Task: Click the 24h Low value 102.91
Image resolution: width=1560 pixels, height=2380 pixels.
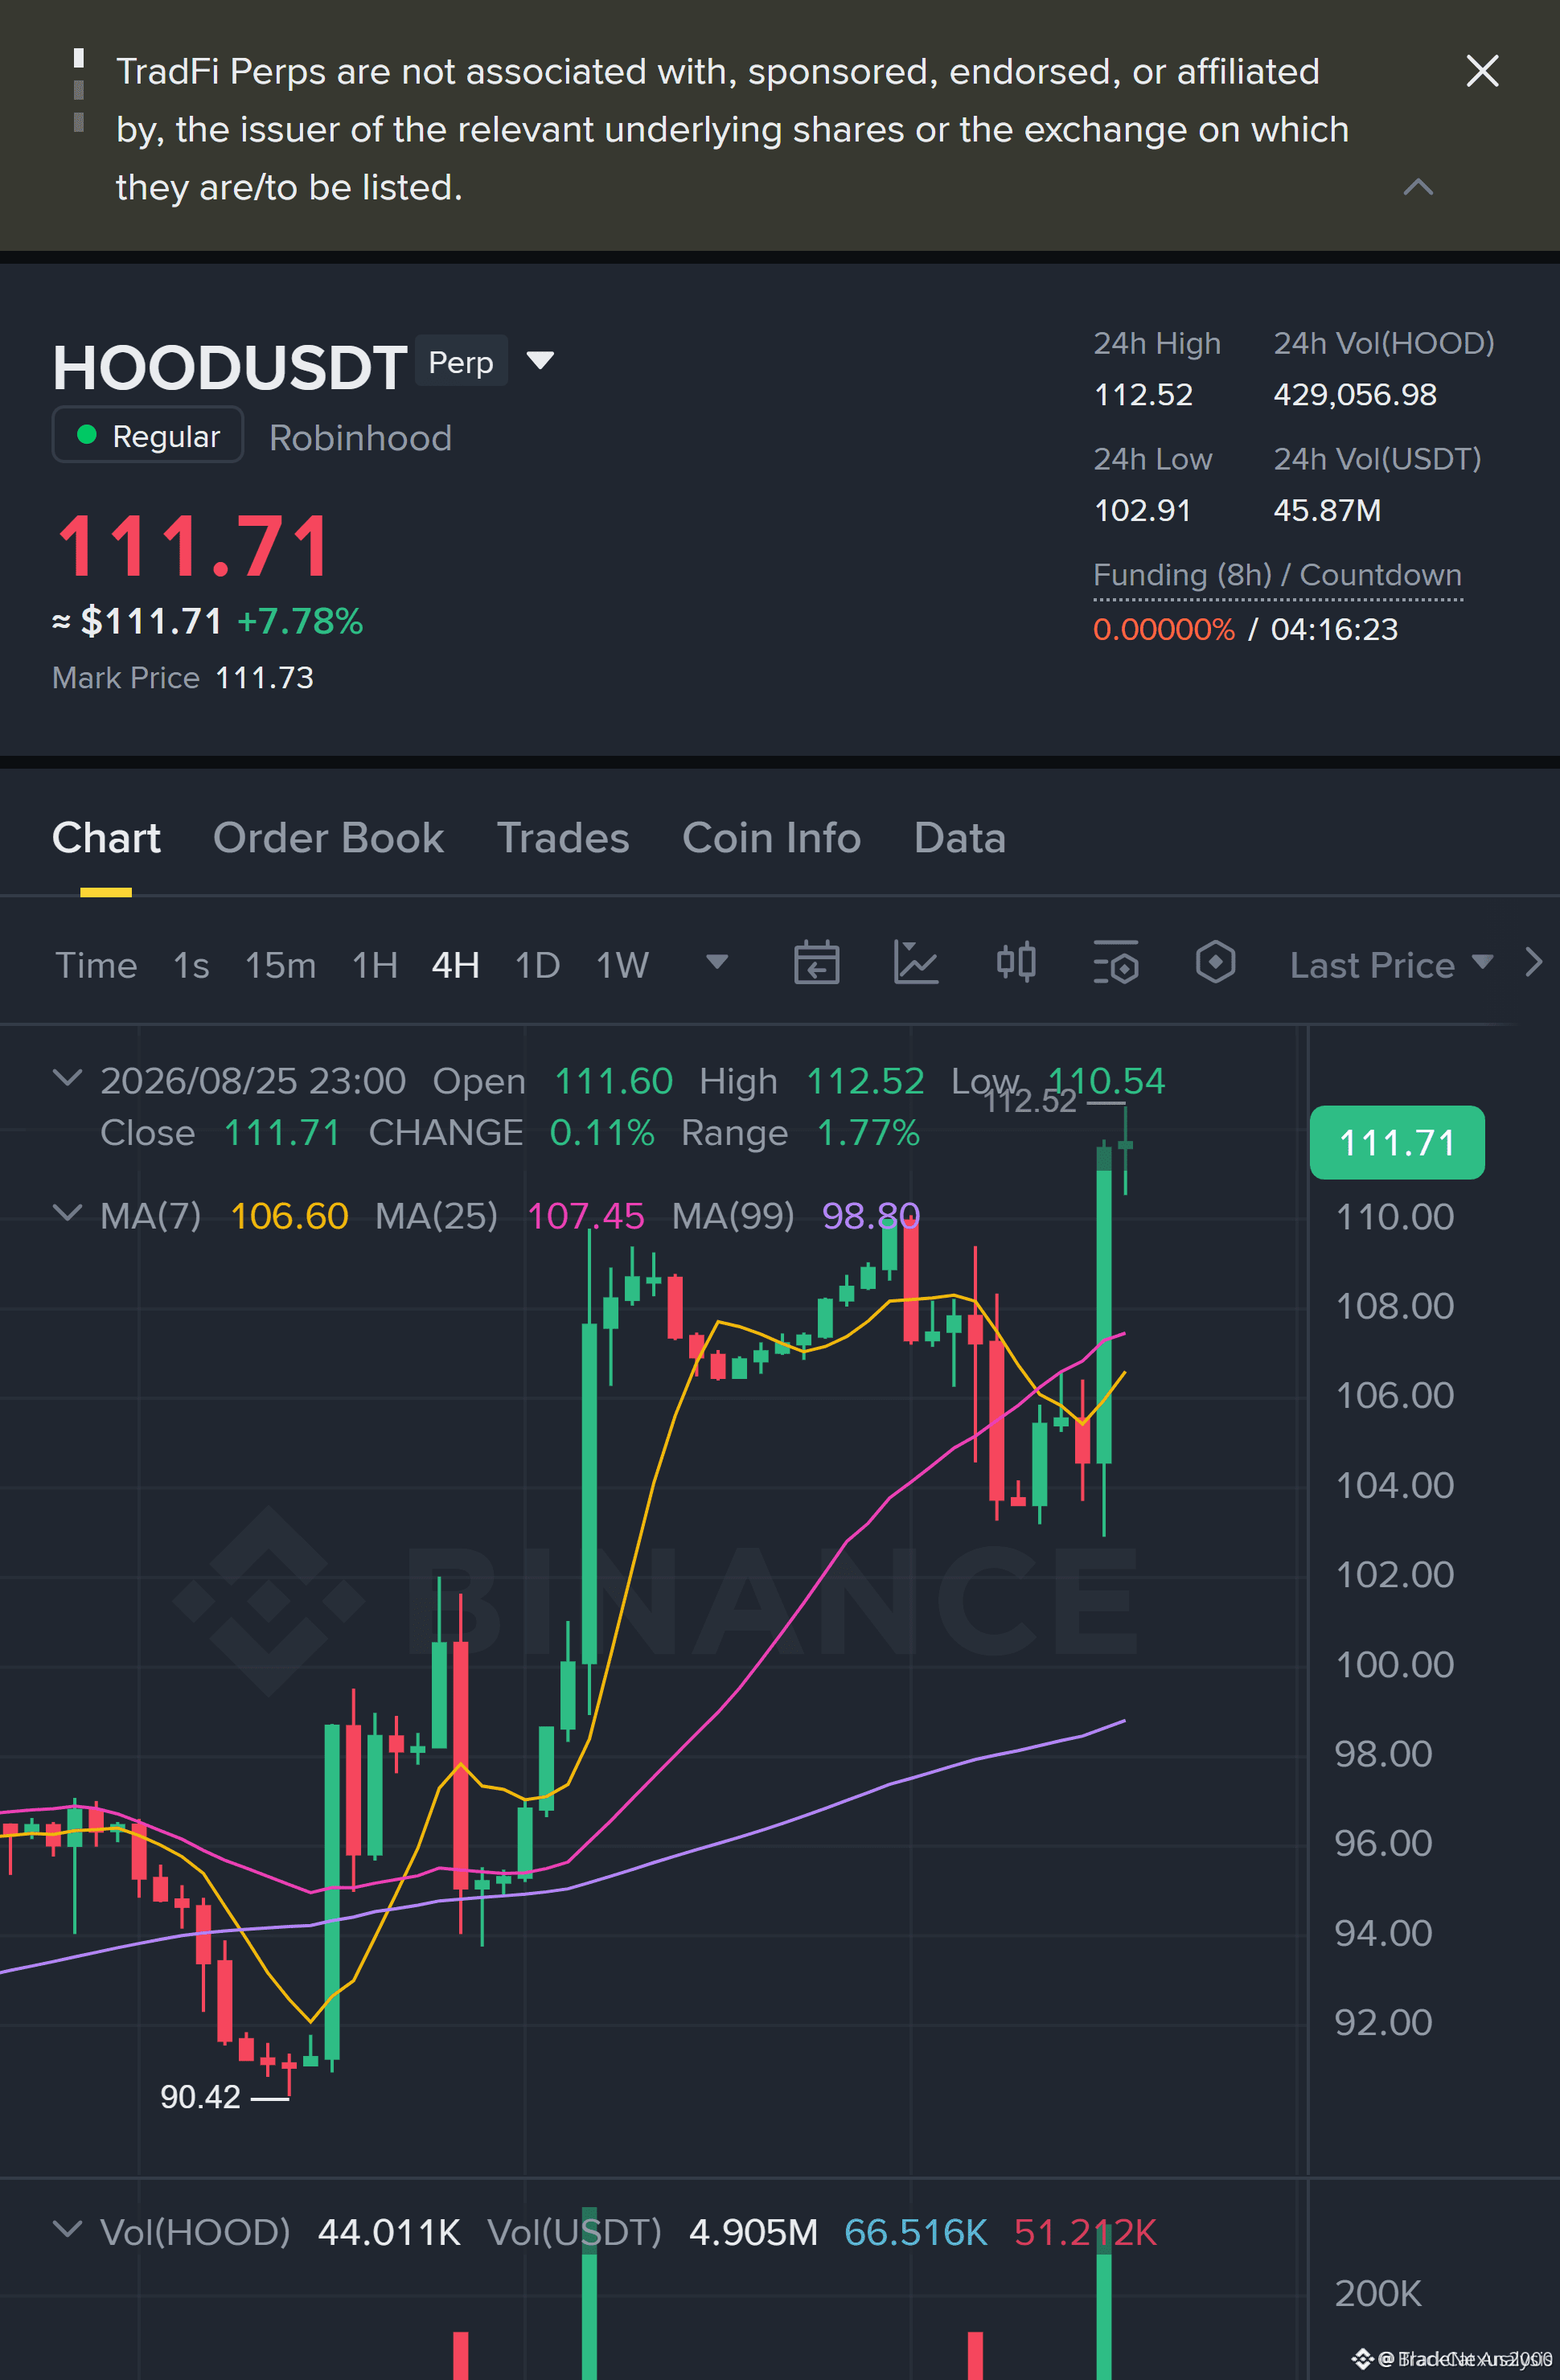Action: pos(1142,511)
